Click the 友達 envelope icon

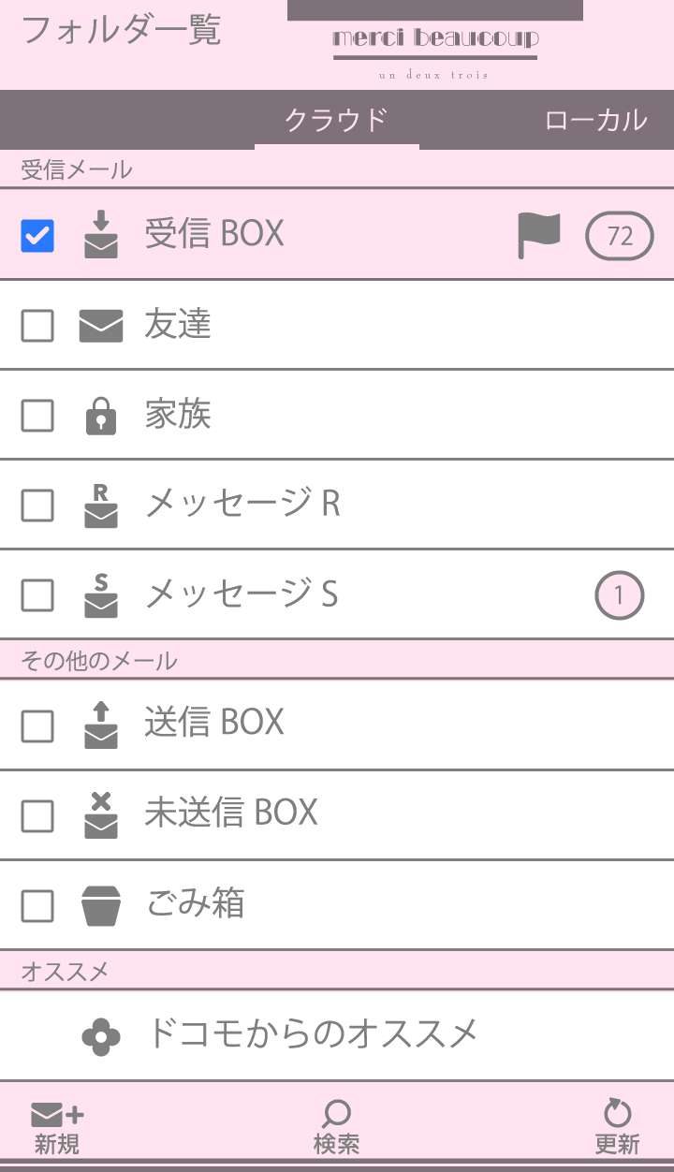click(x=101, y=326)
